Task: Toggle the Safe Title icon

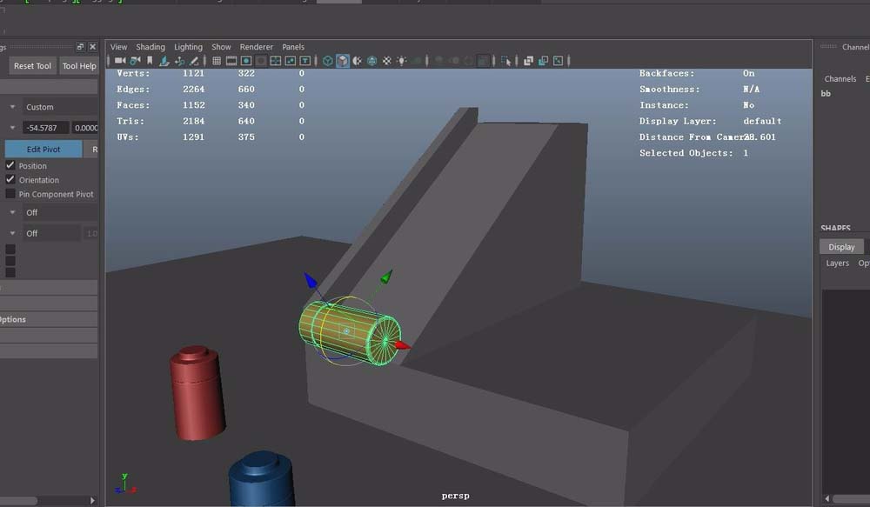Action: [305, 61]
